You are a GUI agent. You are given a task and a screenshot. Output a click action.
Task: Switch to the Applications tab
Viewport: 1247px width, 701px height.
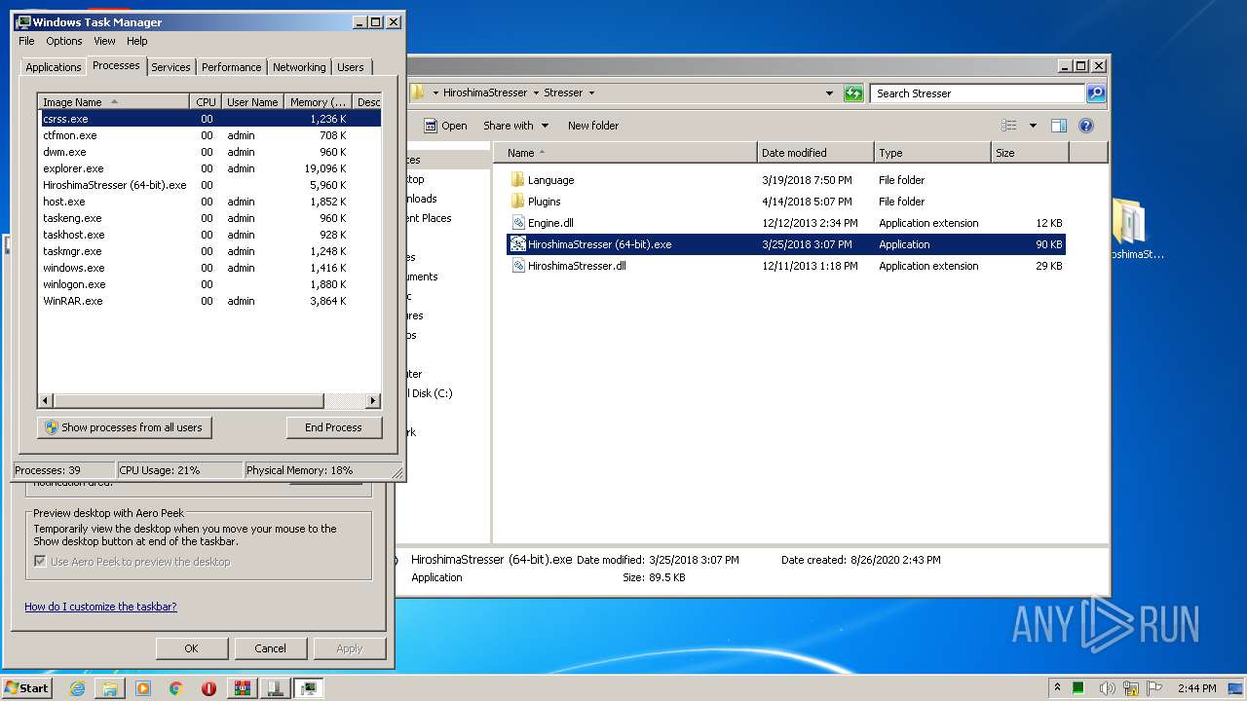[x=53, y=67]
